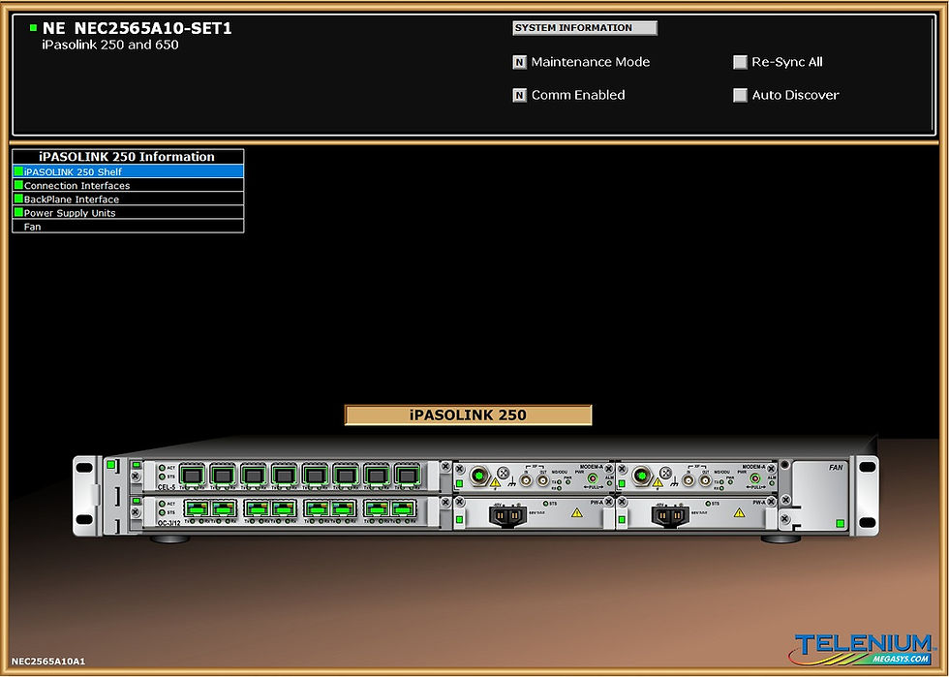Enable the Auto Discover checkbox
The width and height of the screenshot is (949, 677).
pos(740,95)
